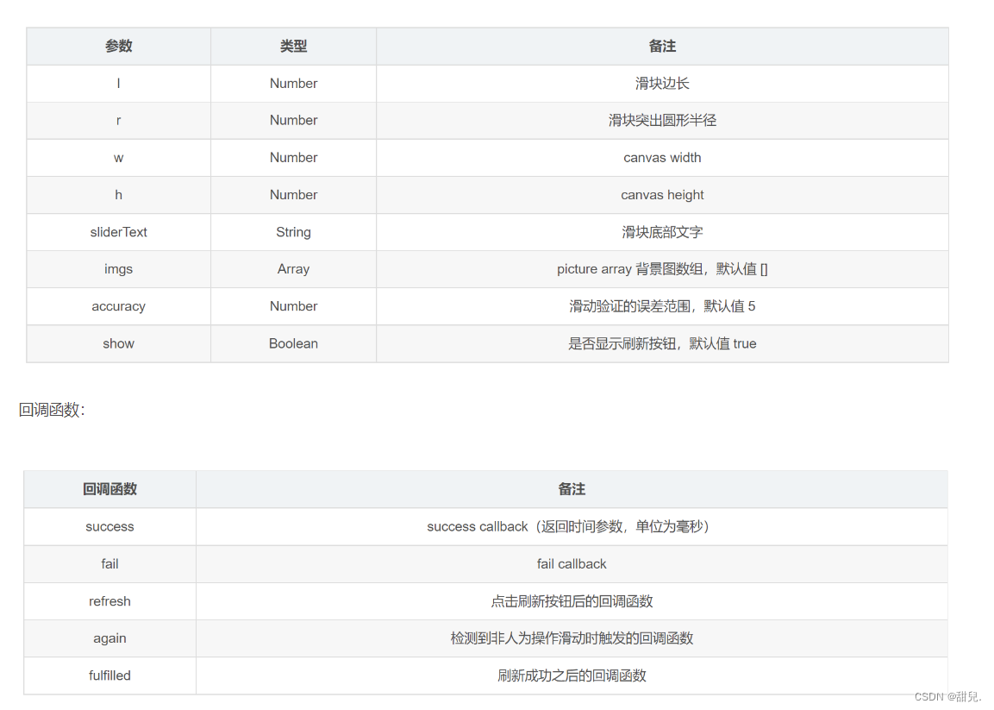Image resolution: width=994 pixels, height=710 pixels.
Task: Select the "l" parameter row
Action: tap(118, 83)
